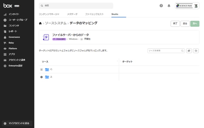The image size is (204, 128).
Task: Open the Governance section
Action: click(14, 37)
